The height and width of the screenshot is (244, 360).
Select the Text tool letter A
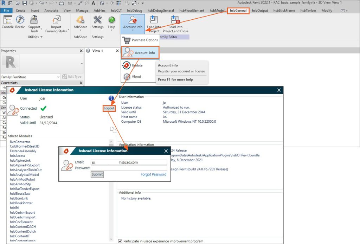pyautogui.click(x=93, y=3)
